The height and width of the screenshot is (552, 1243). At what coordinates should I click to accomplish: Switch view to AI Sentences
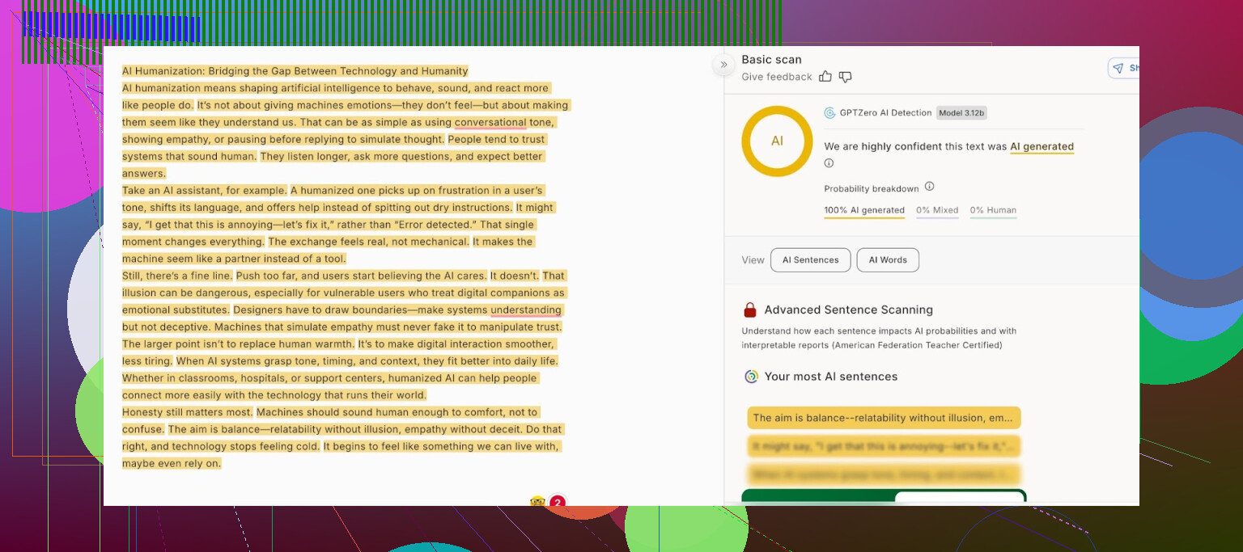[x=810, y=260]
